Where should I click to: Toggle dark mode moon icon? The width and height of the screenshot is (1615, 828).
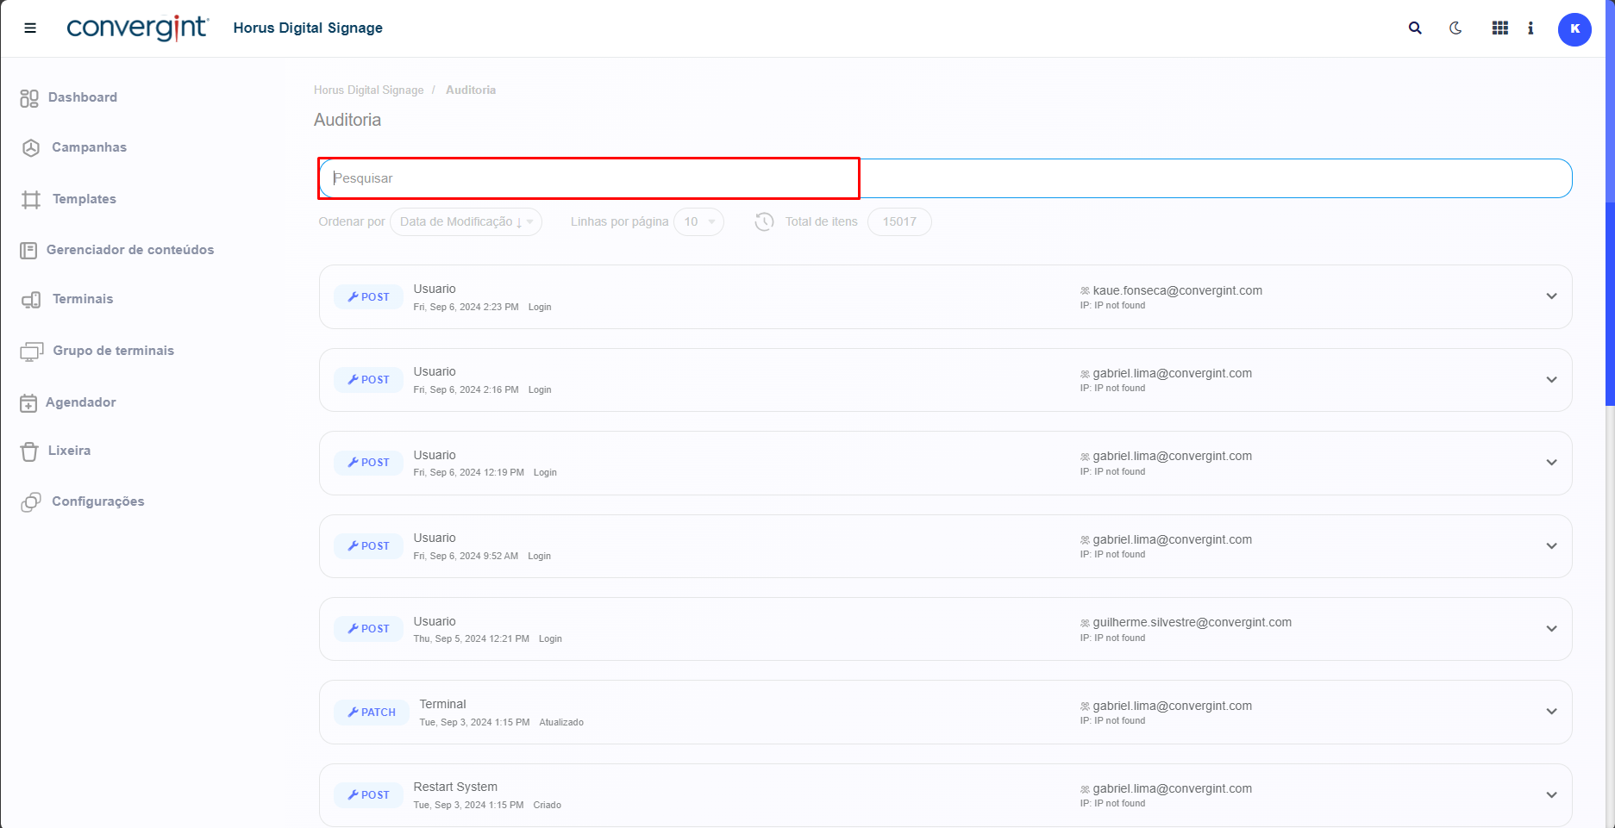point(1455,28)
